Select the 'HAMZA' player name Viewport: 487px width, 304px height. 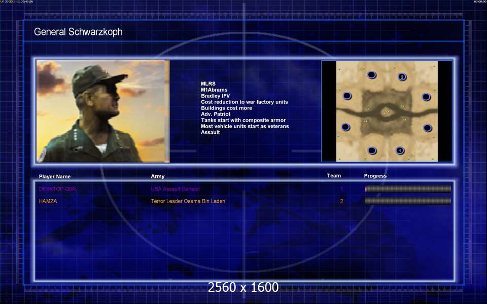(x=48, y=201)
